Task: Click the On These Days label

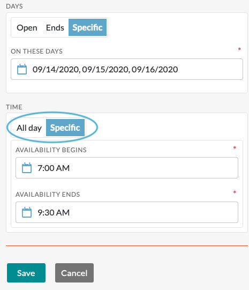Action: click(36, 51)
